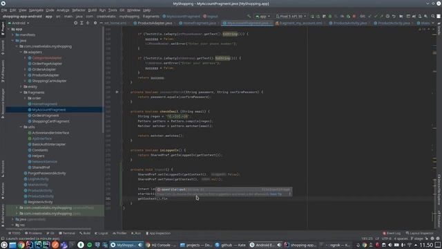Select CategoriesAdapter in the tree
This screenshot has width=442, height=249.
47,58
